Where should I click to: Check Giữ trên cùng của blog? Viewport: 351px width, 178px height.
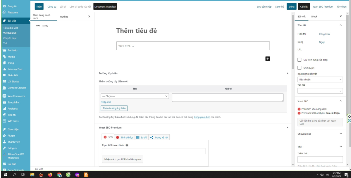click(x=300, y=60)
